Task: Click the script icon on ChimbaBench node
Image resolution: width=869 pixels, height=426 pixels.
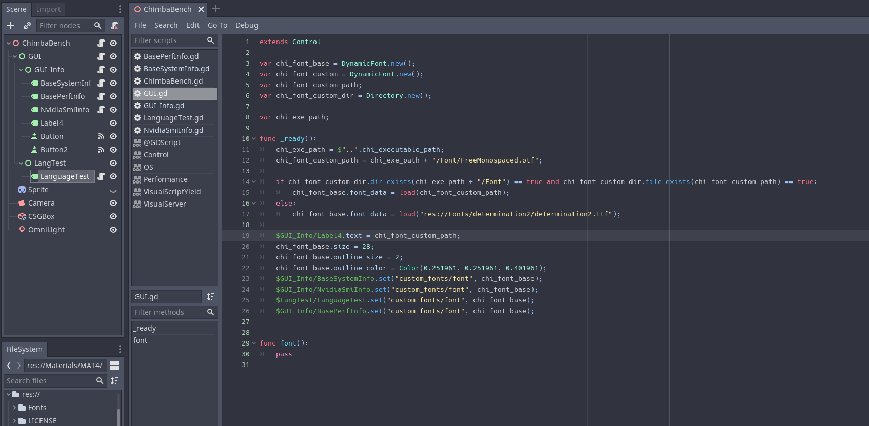Action: coord(101,43)
